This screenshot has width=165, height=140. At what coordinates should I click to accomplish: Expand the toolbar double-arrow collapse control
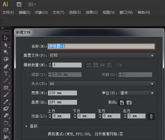point(2,28)
